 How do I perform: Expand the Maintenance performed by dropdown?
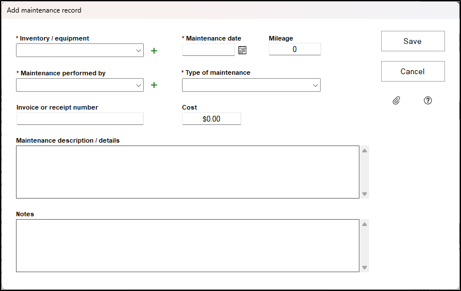click(x=139, y=85)
